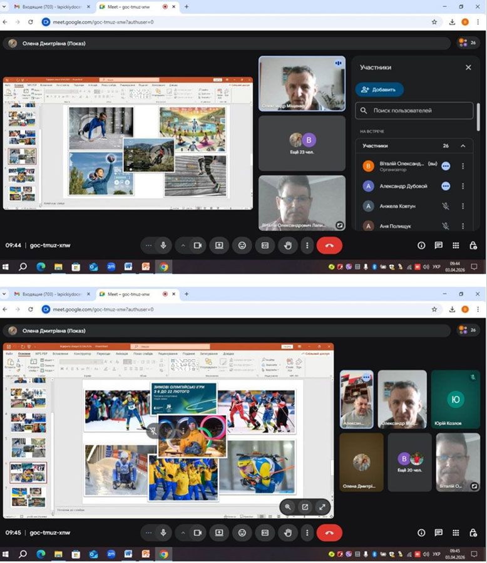Open host controls lock in the 09:44 window
This screenshot has width=487, height=563.
473,245
